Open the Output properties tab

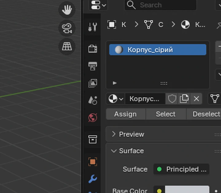[93, 66]
